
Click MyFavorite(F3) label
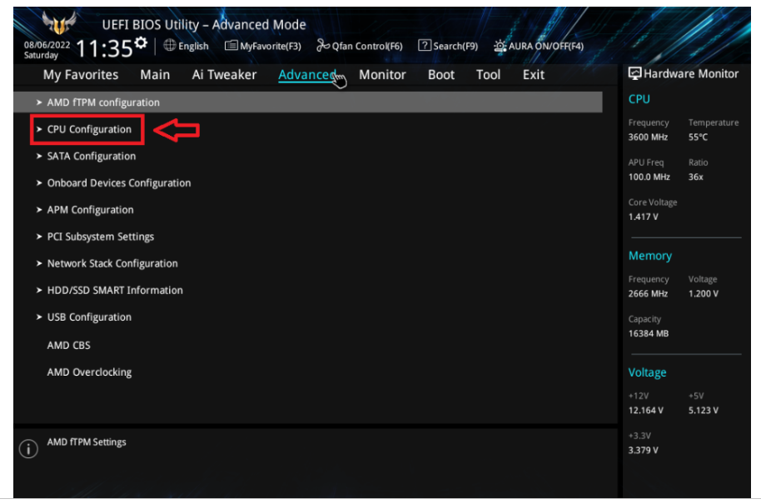point(271,46)
